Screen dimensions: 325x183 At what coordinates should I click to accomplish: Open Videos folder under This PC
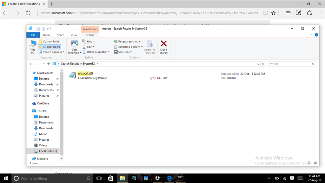[43, 145]
